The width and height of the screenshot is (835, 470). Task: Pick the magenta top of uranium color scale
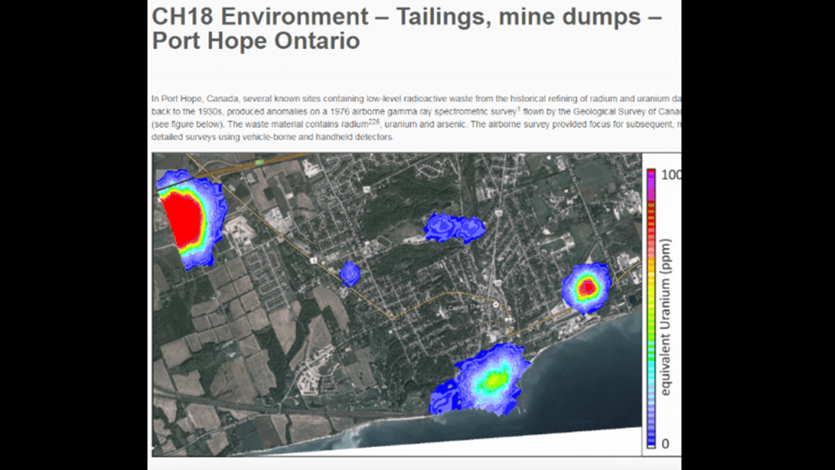click(651, 173)
